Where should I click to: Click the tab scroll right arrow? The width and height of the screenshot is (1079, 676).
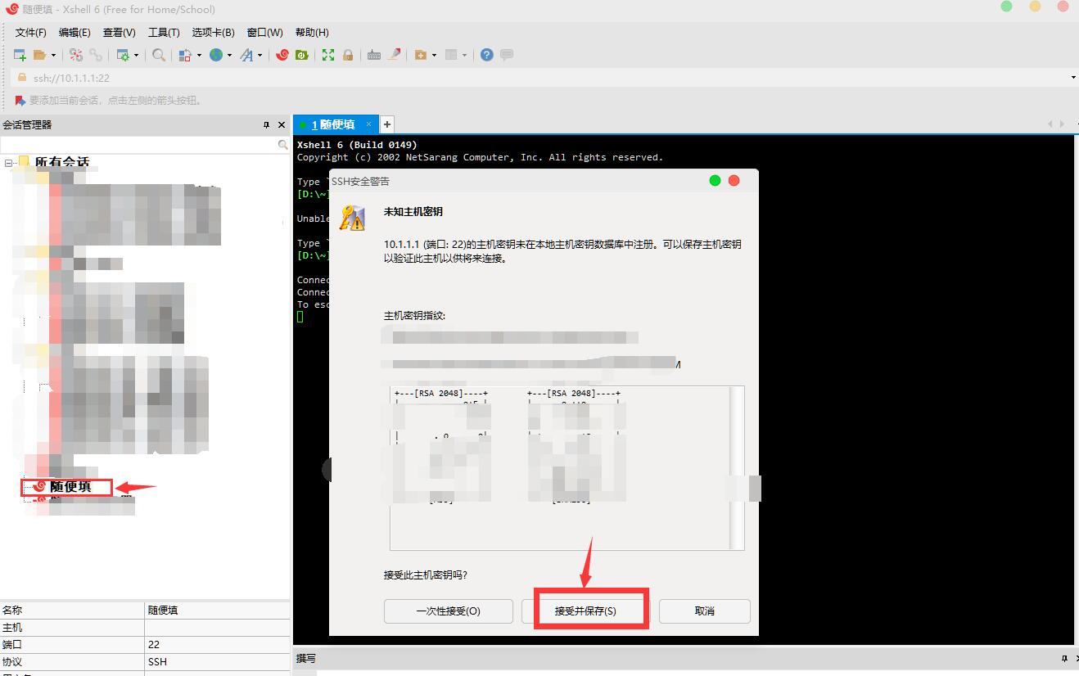tap(1063, 124)
